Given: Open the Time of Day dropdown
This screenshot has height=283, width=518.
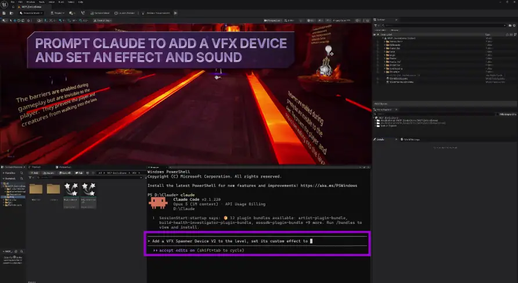Looking at the screenshot, I should [102, 20].
